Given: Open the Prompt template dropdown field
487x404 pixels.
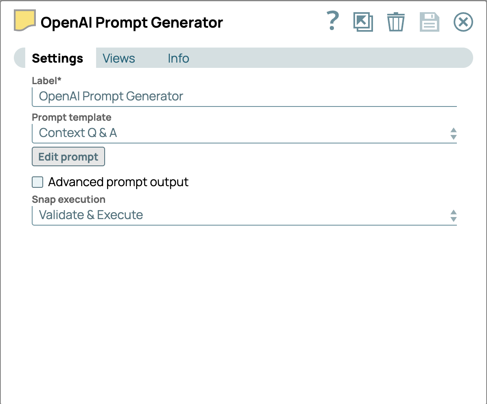Looking at the screenshot, I should coord(240,133).
